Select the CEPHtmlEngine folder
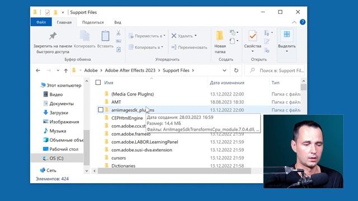This screenshot has height=201, width=358. 127,118
